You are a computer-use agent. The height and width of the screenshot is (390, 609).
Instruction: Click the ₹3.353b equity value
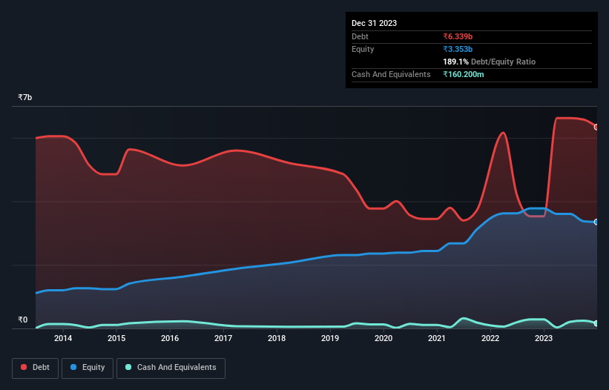click(458, 49)
